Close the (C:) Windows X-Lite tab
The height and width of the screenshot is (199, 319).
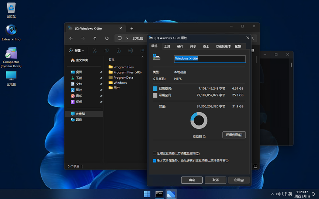point(121,28)
